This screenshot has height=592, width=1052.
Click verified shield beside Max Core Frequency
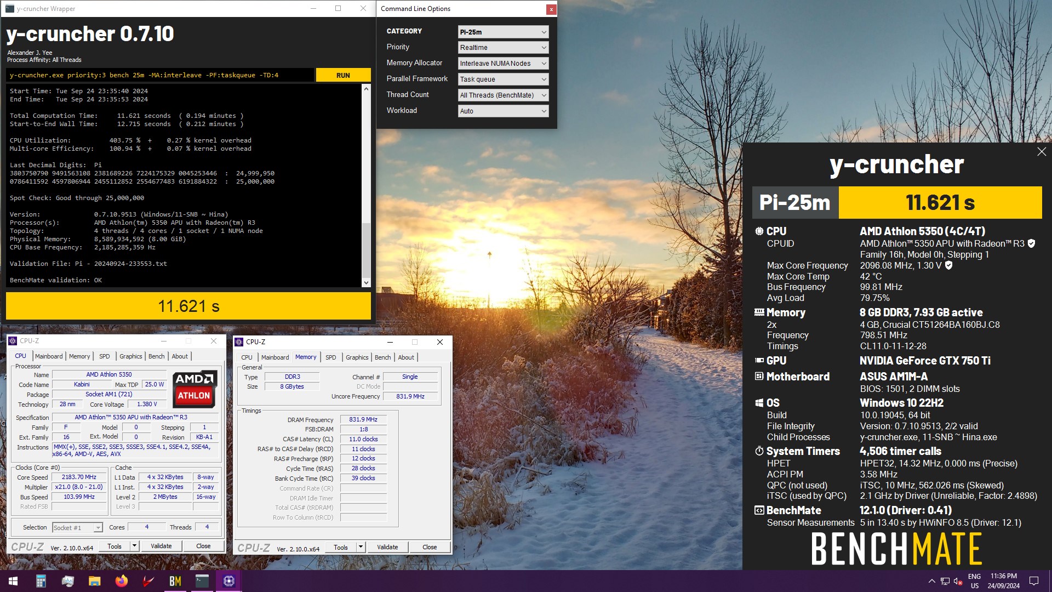[x=949, y=265]
